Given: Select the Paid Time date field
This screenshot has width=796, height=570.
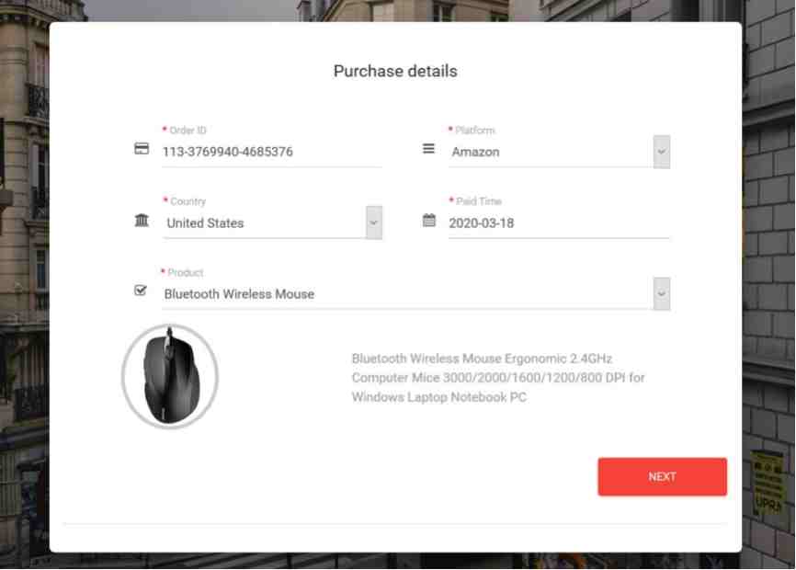Looking at the screenshot, I should tap(559, 222).
